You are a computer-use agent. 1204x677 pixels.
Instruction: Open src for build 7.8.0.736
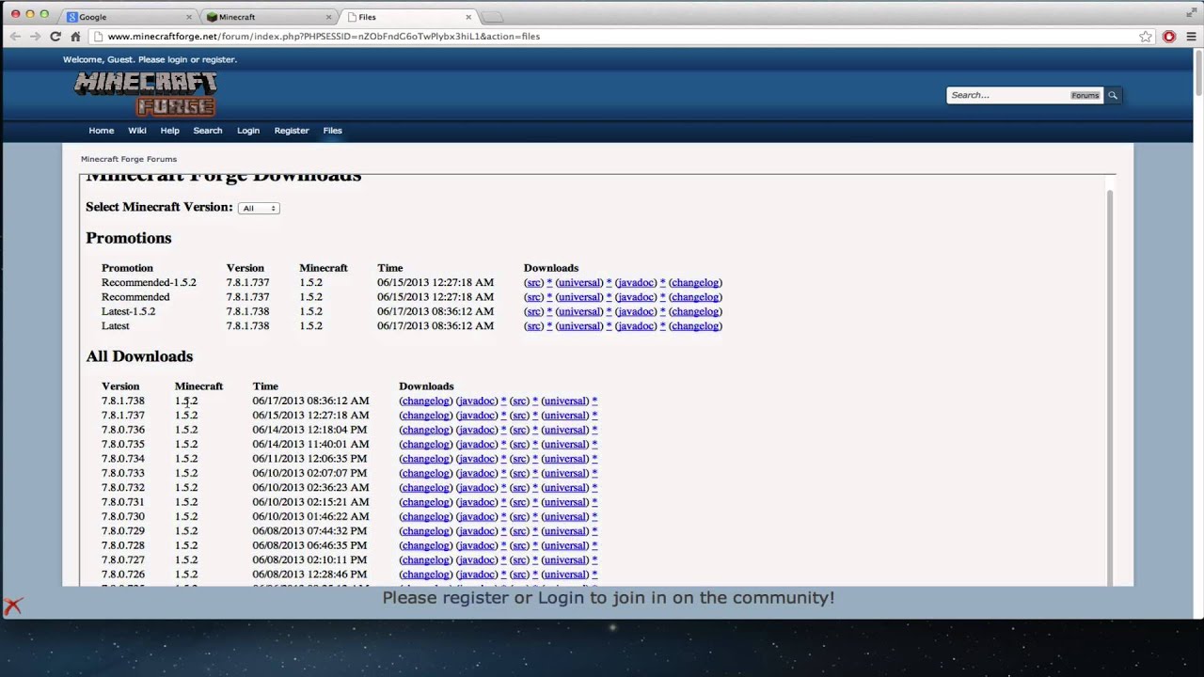tap(519, 430)
